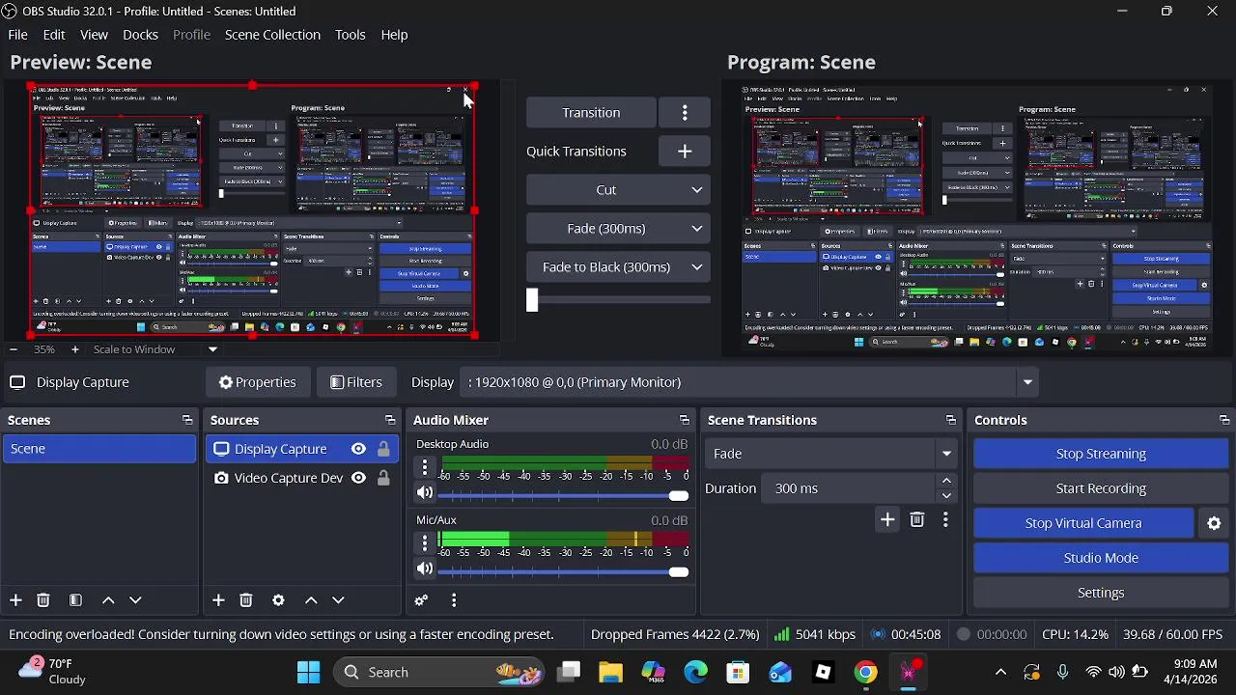
Task: Move scene up arrow in Scenes panel
Action: 108,600
